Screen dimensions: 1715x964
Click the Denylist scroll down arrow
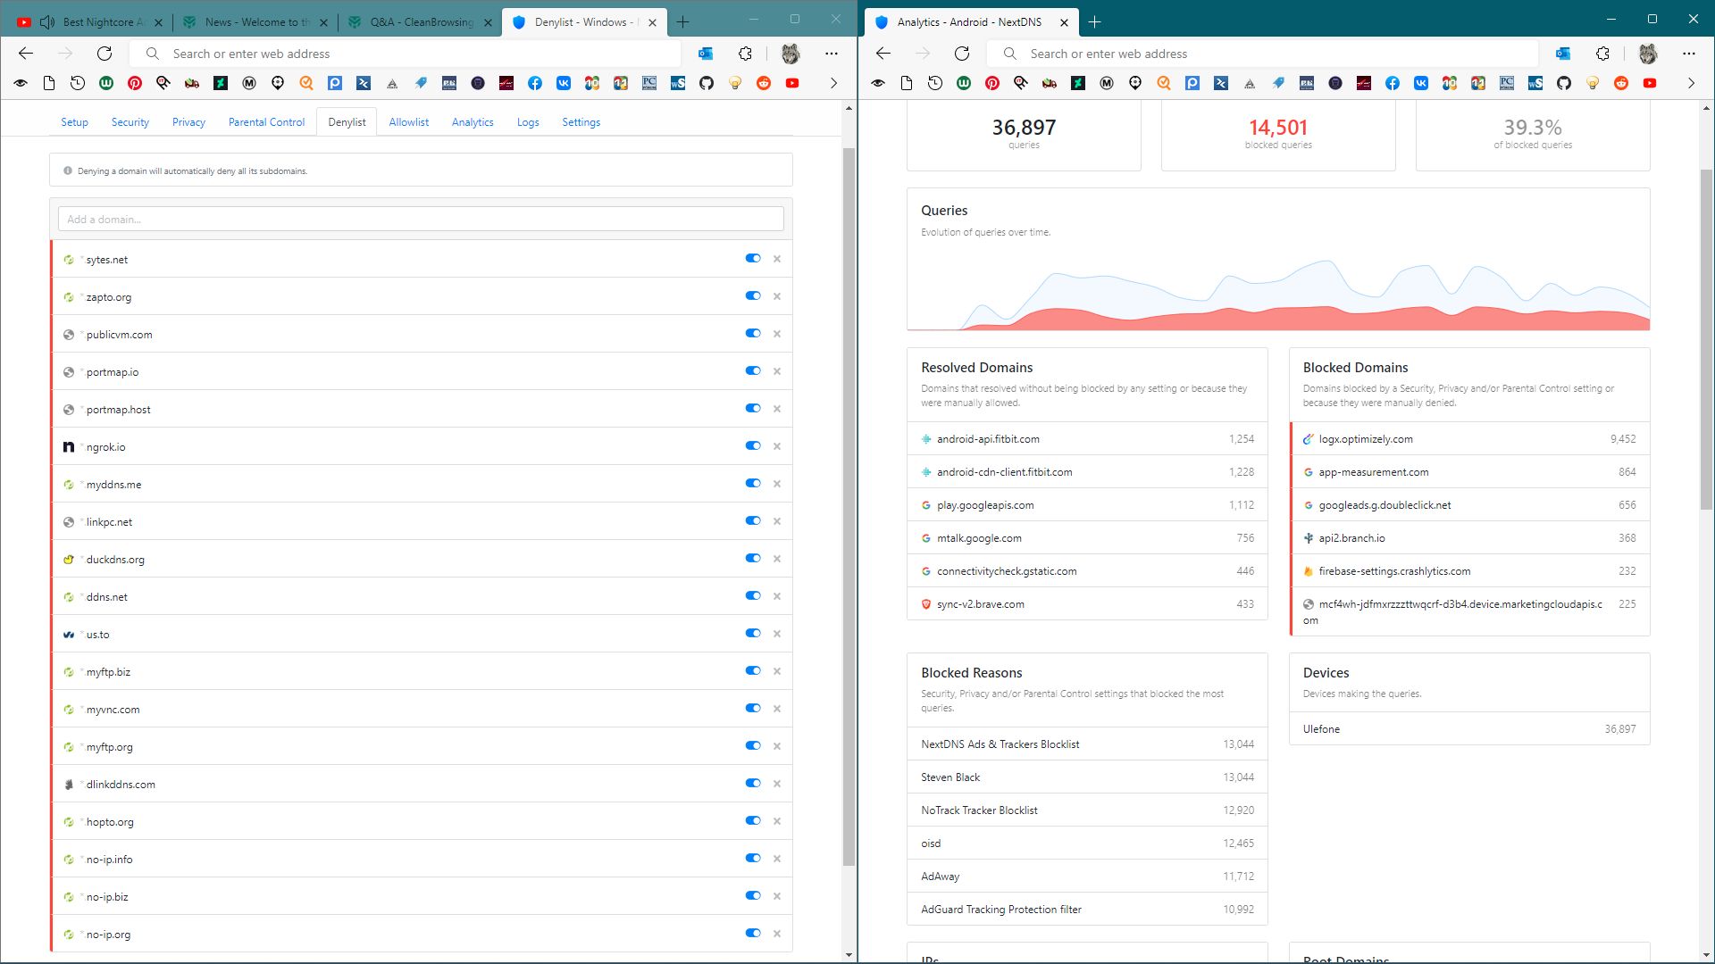(849, 955)
